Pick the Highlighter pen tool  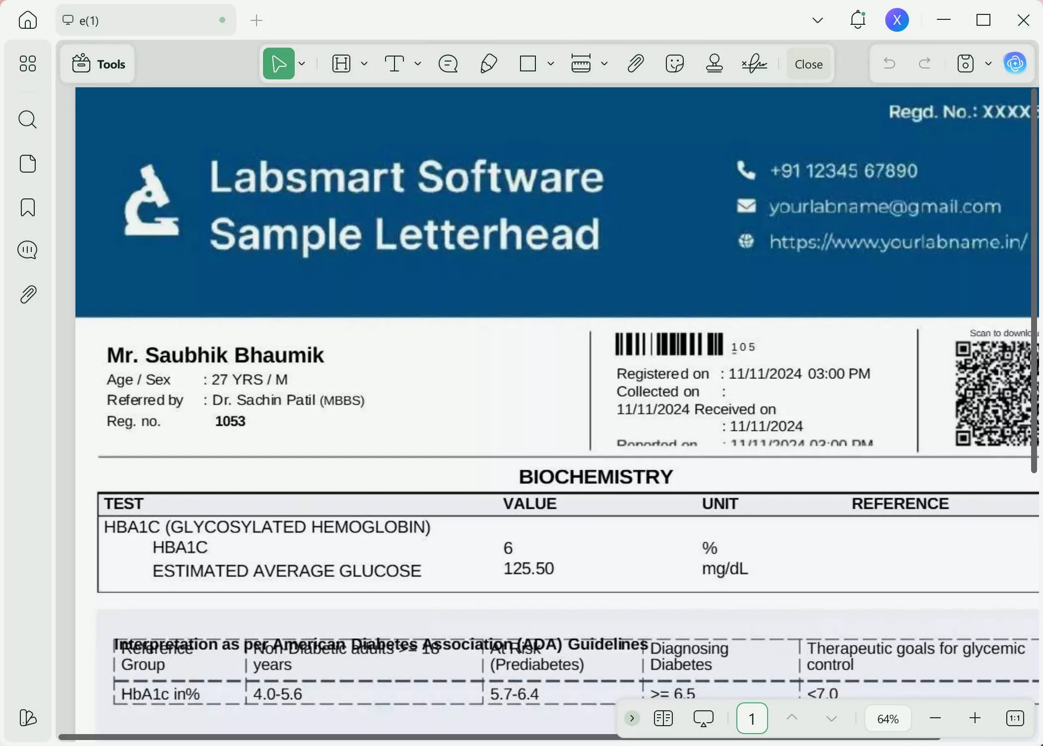click(x=489, y=63)
